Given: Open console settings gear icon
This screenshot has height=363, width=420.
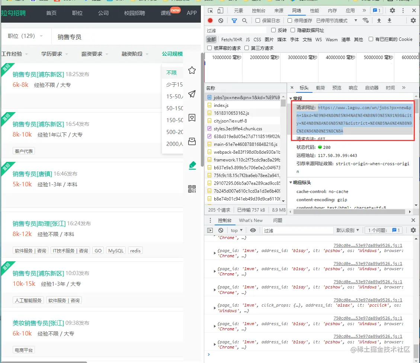Looking at the screenshot, I should click(413, 230).
